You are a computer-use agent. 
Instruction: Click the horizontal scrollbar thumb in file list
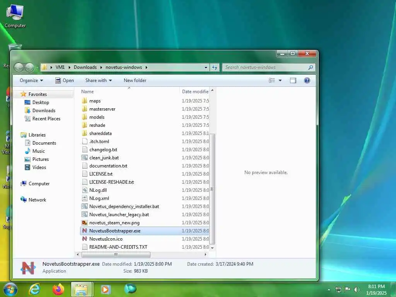click(x=116, y=254)
